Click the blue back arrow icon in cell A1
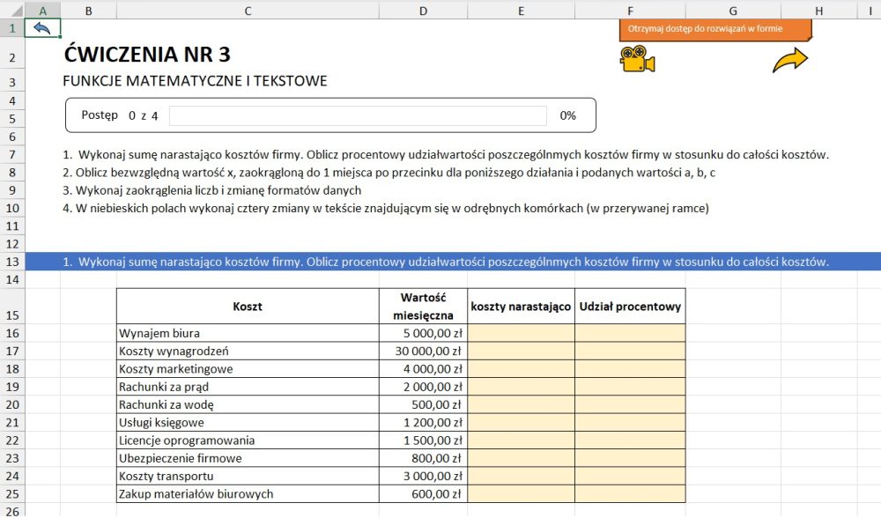 [42, 28]
